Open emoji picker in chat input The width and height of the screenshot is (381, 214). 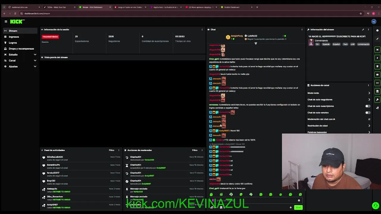(299, 201)
